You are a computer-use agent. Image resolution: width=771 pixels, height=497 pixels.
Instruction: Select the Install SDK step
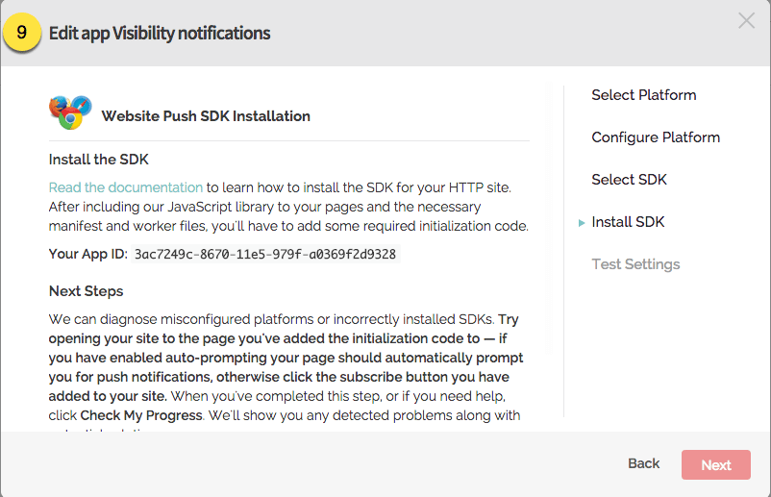[x=628, y=222]
